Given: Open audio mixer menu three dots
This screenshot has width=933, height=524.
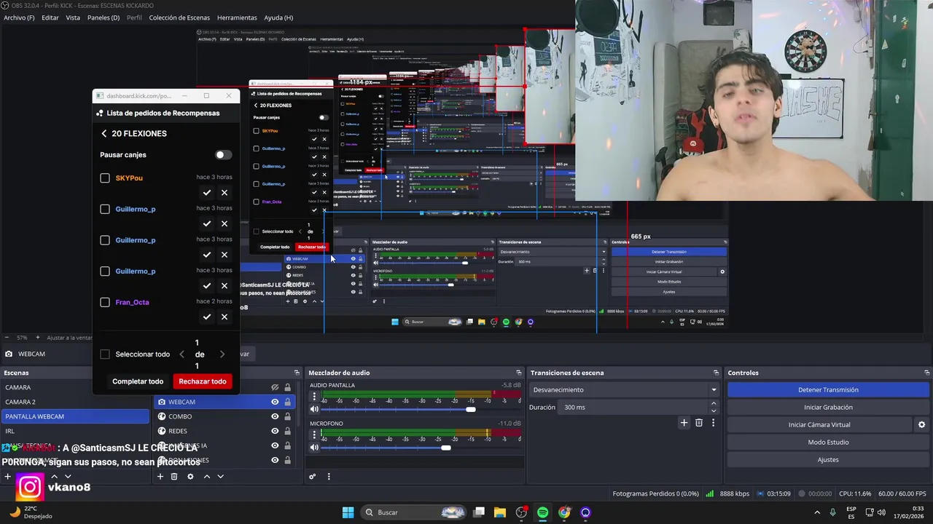Looking at the screenshot, I should [329, 477].
